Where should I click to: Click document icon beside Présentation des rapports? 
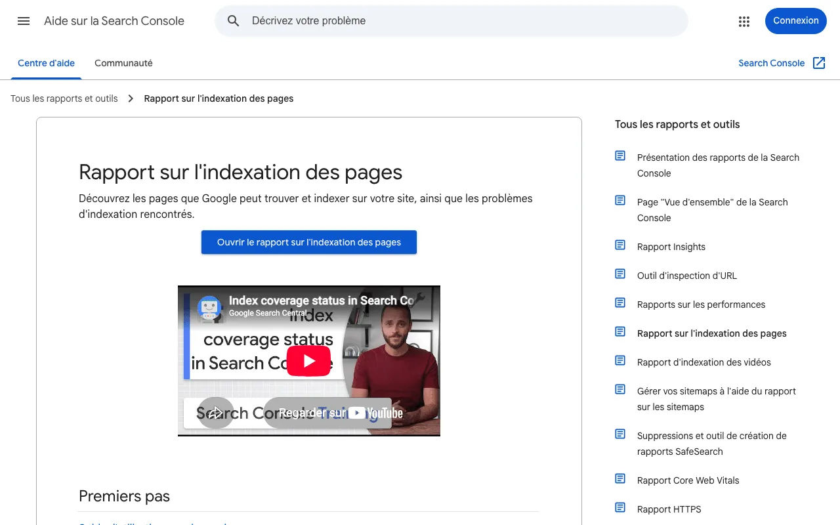(x=620, y=156)
